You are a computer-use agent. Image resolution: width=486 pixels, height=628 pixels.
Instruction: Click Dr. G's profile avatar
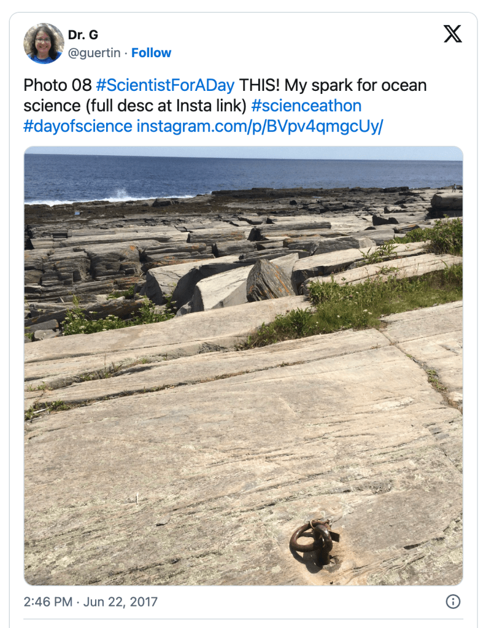[44, 44]
